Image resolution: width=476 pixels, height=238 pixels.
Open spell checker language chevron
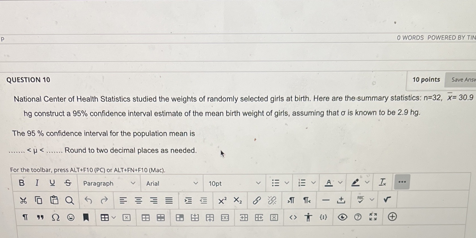[x=372, y=199]
